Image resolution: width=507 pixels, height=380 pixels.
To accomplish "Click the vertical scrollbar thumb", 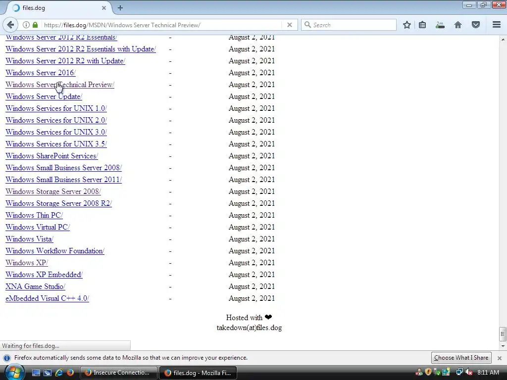I will click(x=503, y=334).
